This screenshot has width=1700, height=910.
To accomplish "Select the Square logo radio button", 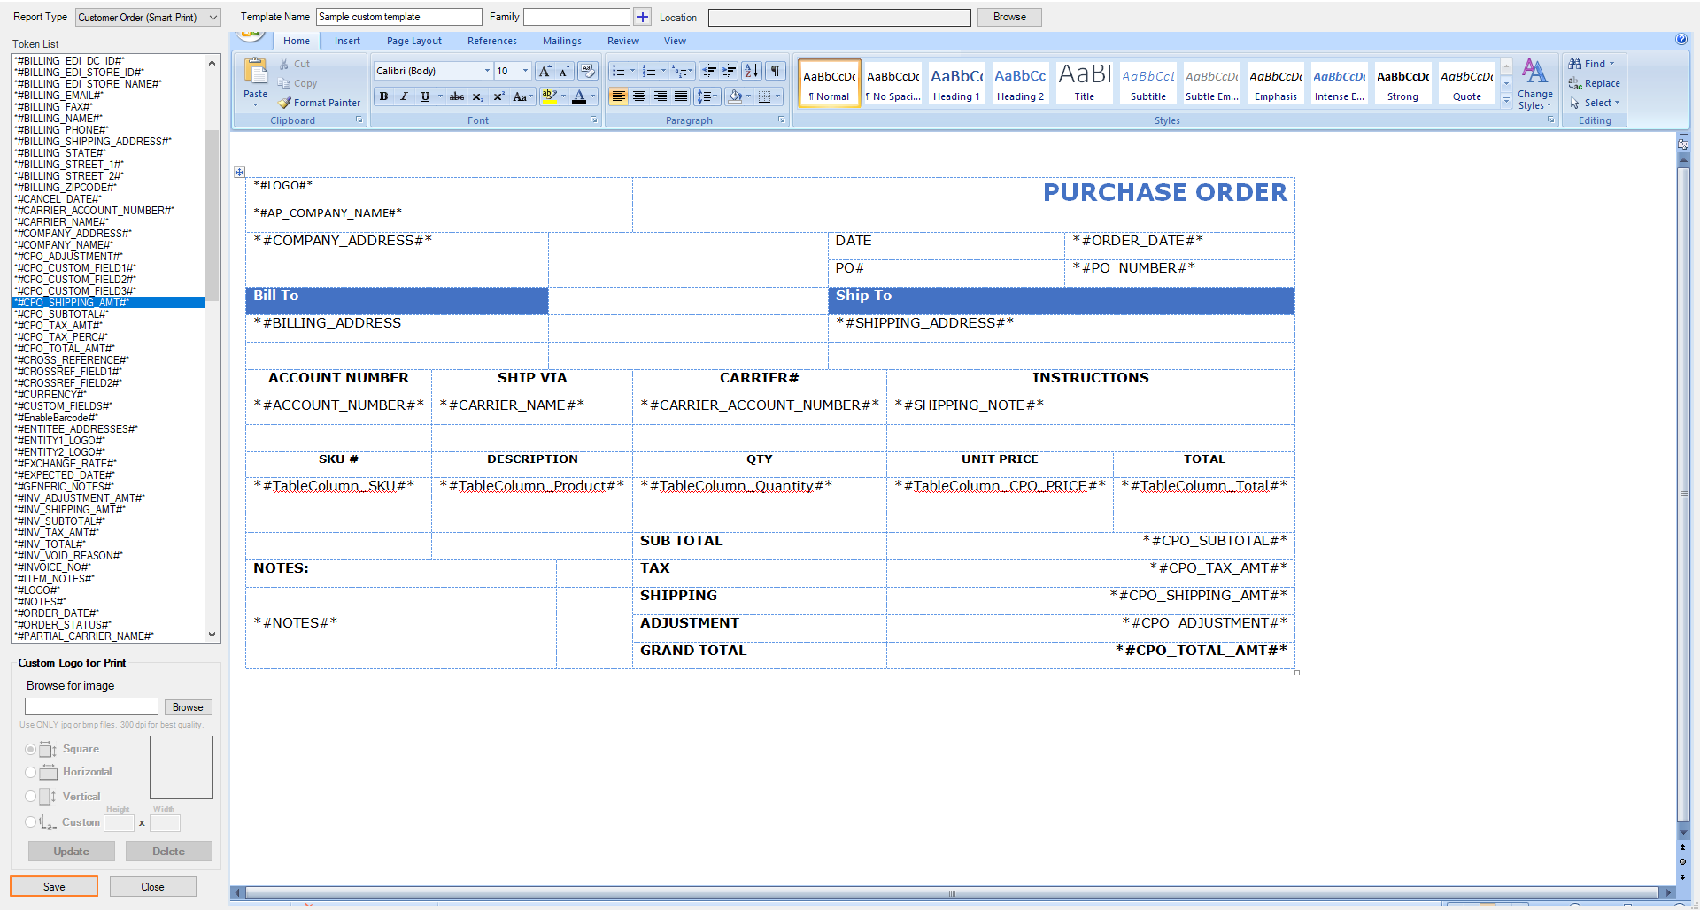I will tap(31, 750).
